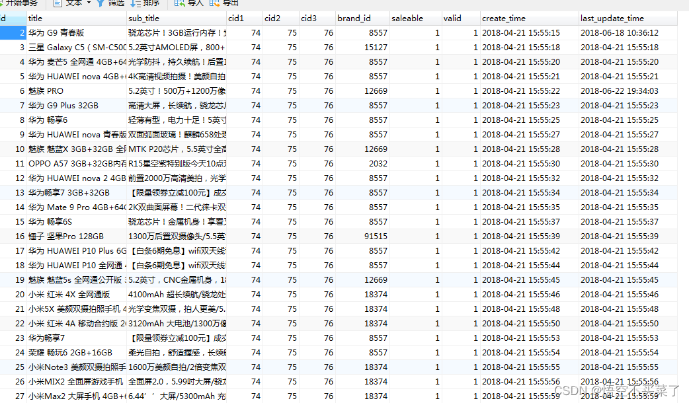Select brand_id cell 15127

[x=362, y=48]
